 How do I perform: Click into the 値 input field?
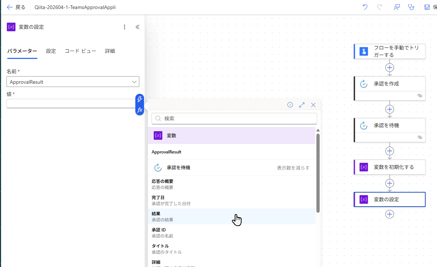(71, 103)
